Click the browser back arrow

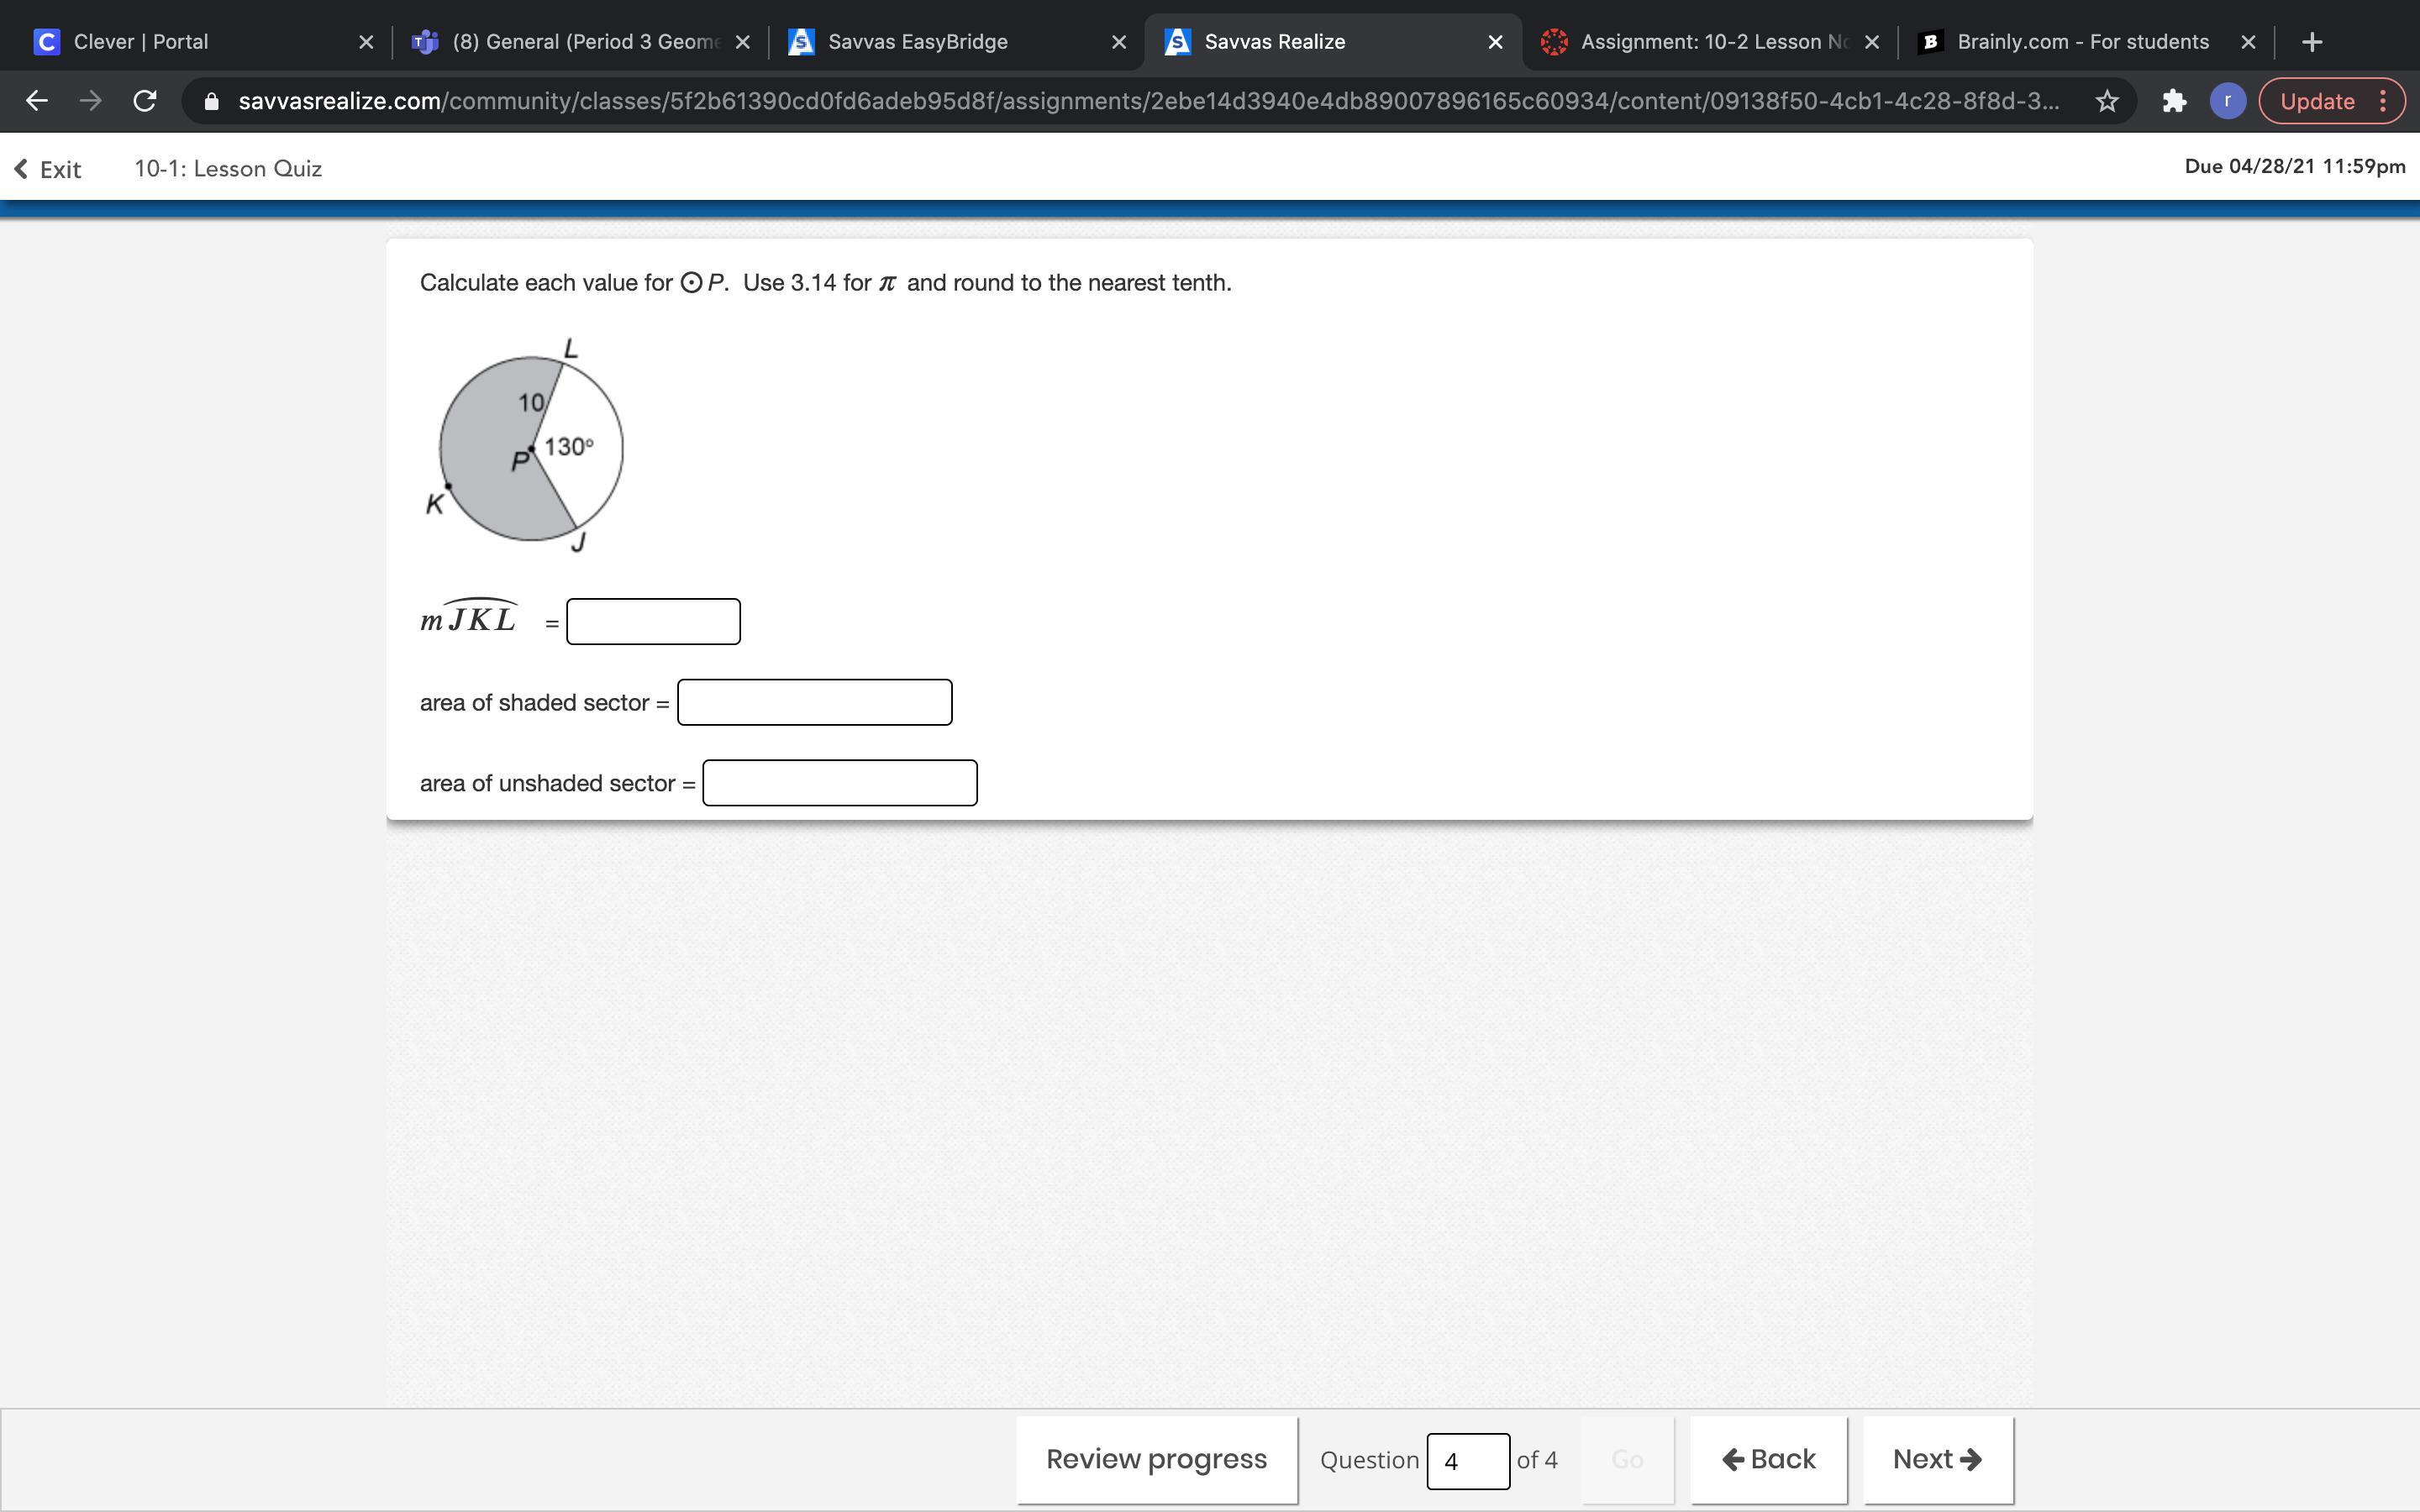[x=37, y=101]
